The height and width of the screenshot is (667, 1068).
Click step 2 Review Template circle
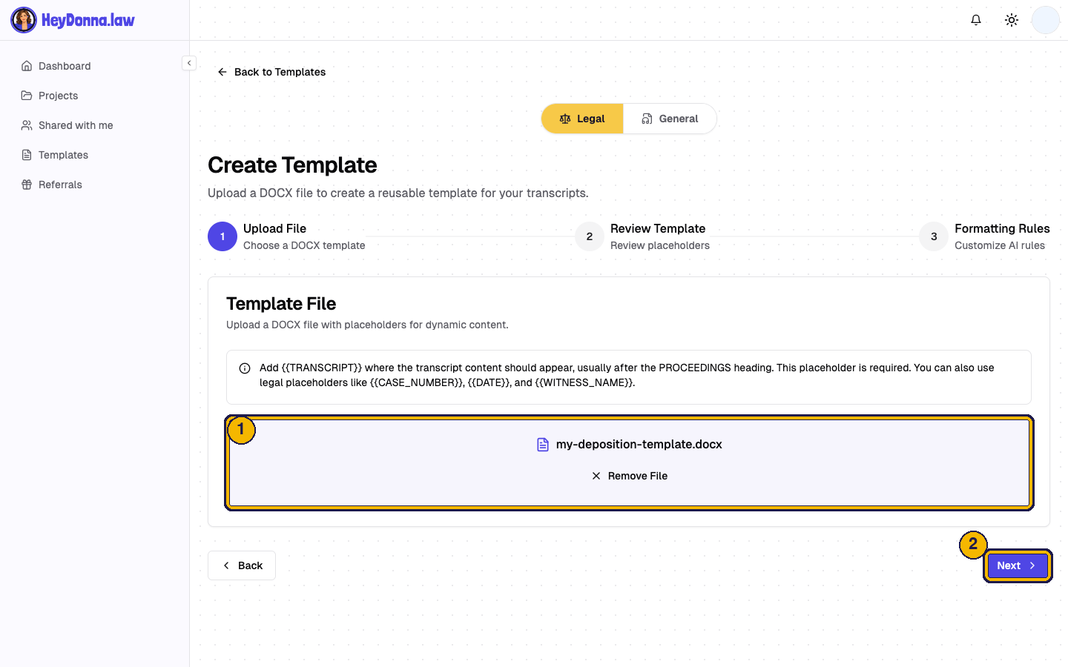(590, 236)
